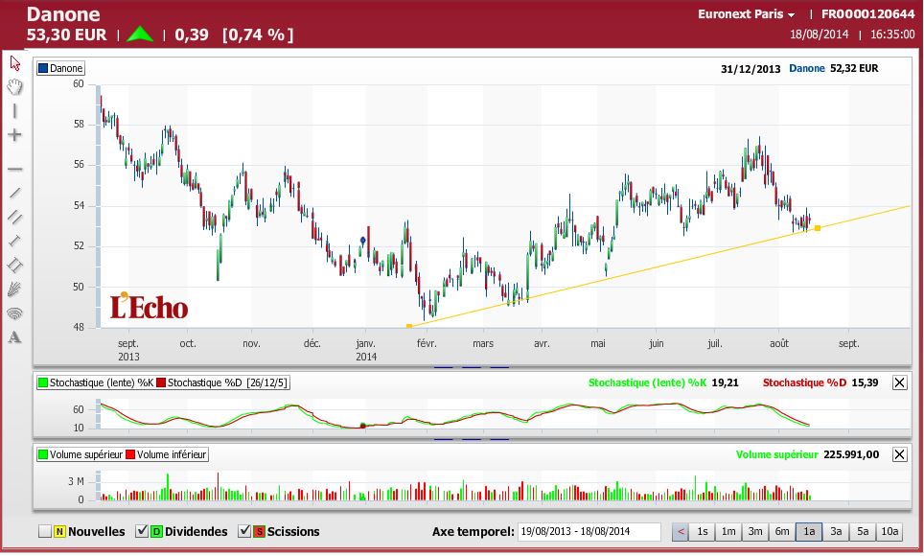Click the green up-arrow price indicator
The height and width of the screenshot is (556, 924).
point(140,35)
